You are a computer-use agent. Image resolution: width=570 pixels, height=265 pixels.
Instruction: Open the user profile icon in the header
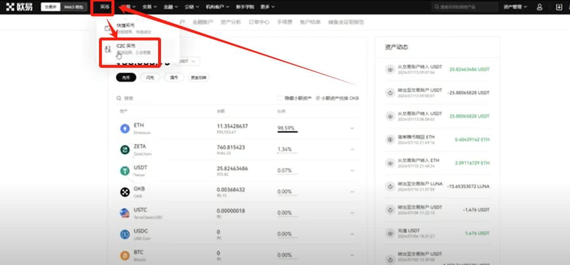[539, 7]
